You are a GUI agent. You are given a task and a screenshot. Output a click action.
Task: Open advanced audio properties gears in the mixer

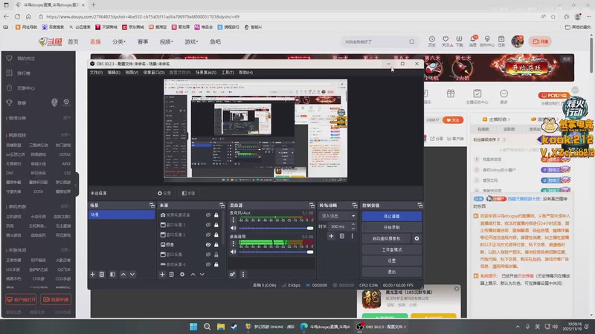coord(232,274)
